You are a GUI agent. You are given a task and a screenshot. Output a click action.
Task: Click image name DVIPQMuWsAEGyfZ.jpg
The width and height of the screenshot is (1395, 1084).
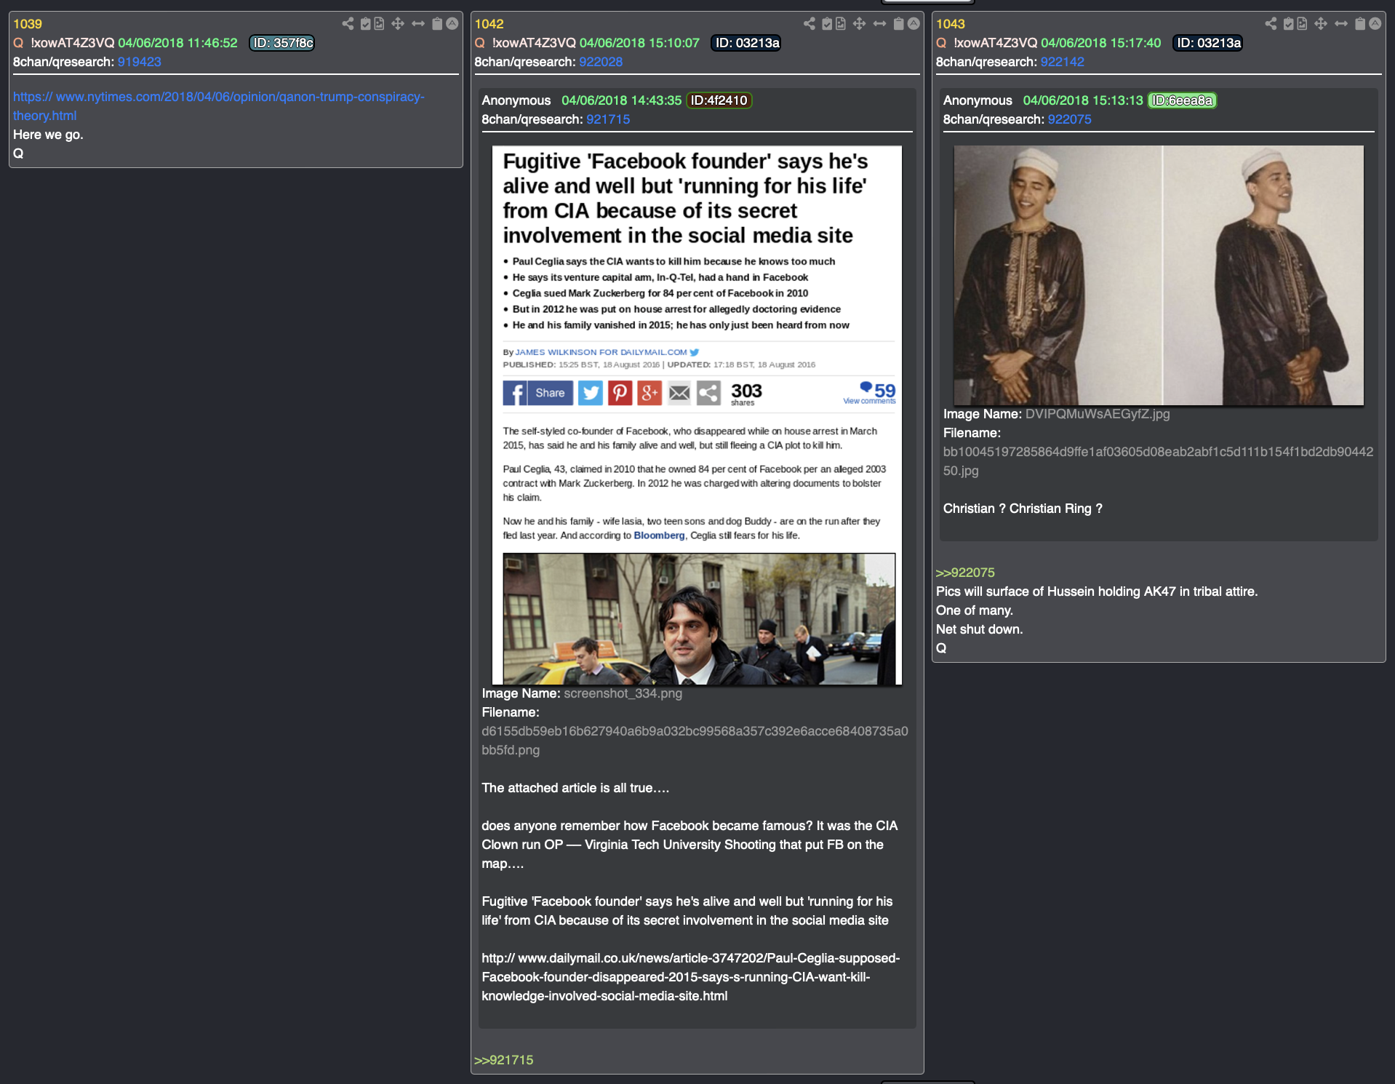1097,414
